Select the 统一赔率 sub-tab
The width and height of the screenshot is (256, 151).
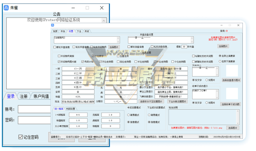(59, 109)
